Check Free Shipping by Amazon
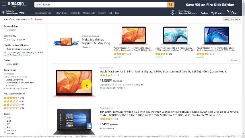The height and width of the screenshot is (138, 245). click(5, 49)
